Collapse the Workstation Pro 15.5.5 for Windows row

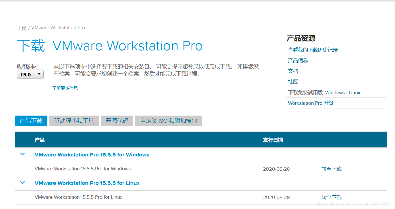pos(23,154)
